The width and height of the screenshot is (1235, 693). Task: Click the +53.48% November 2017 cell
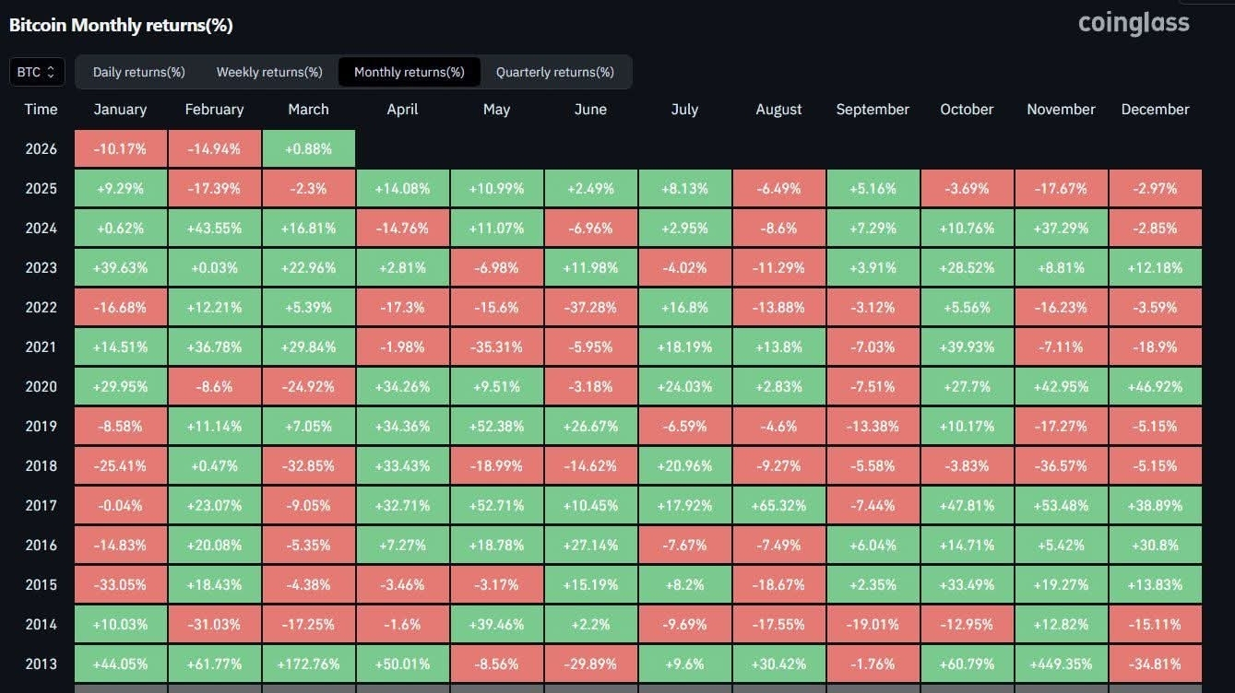coord(1061,505)
